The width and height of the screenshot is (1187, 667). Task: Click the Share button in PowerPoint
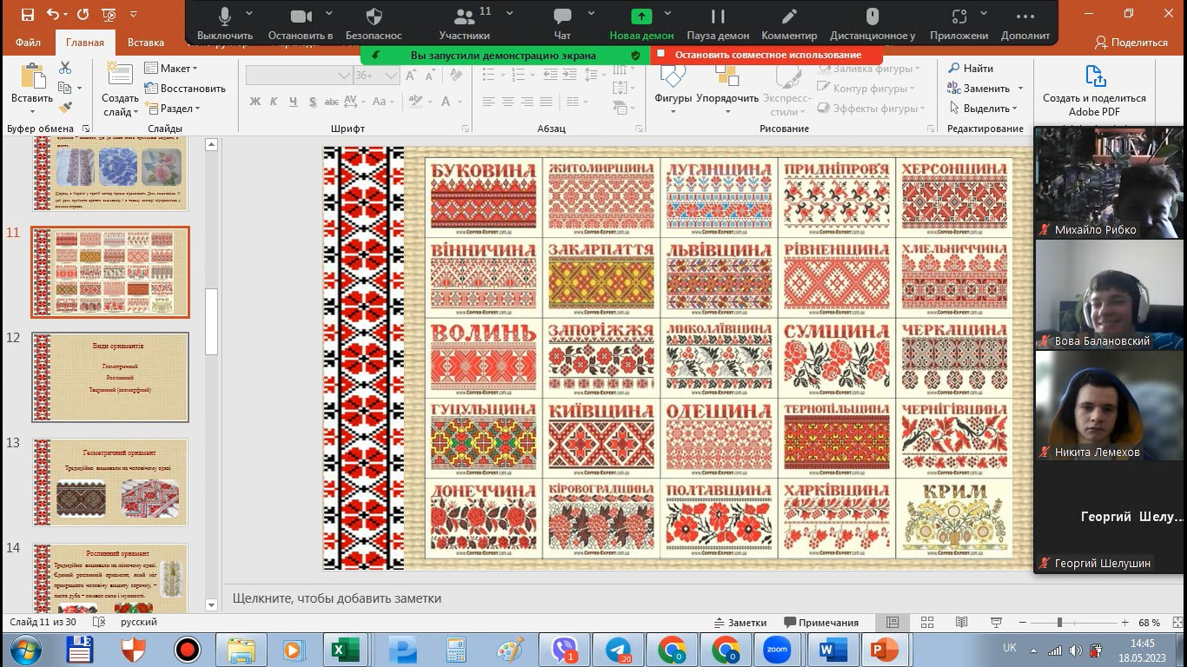(1131, 43)
